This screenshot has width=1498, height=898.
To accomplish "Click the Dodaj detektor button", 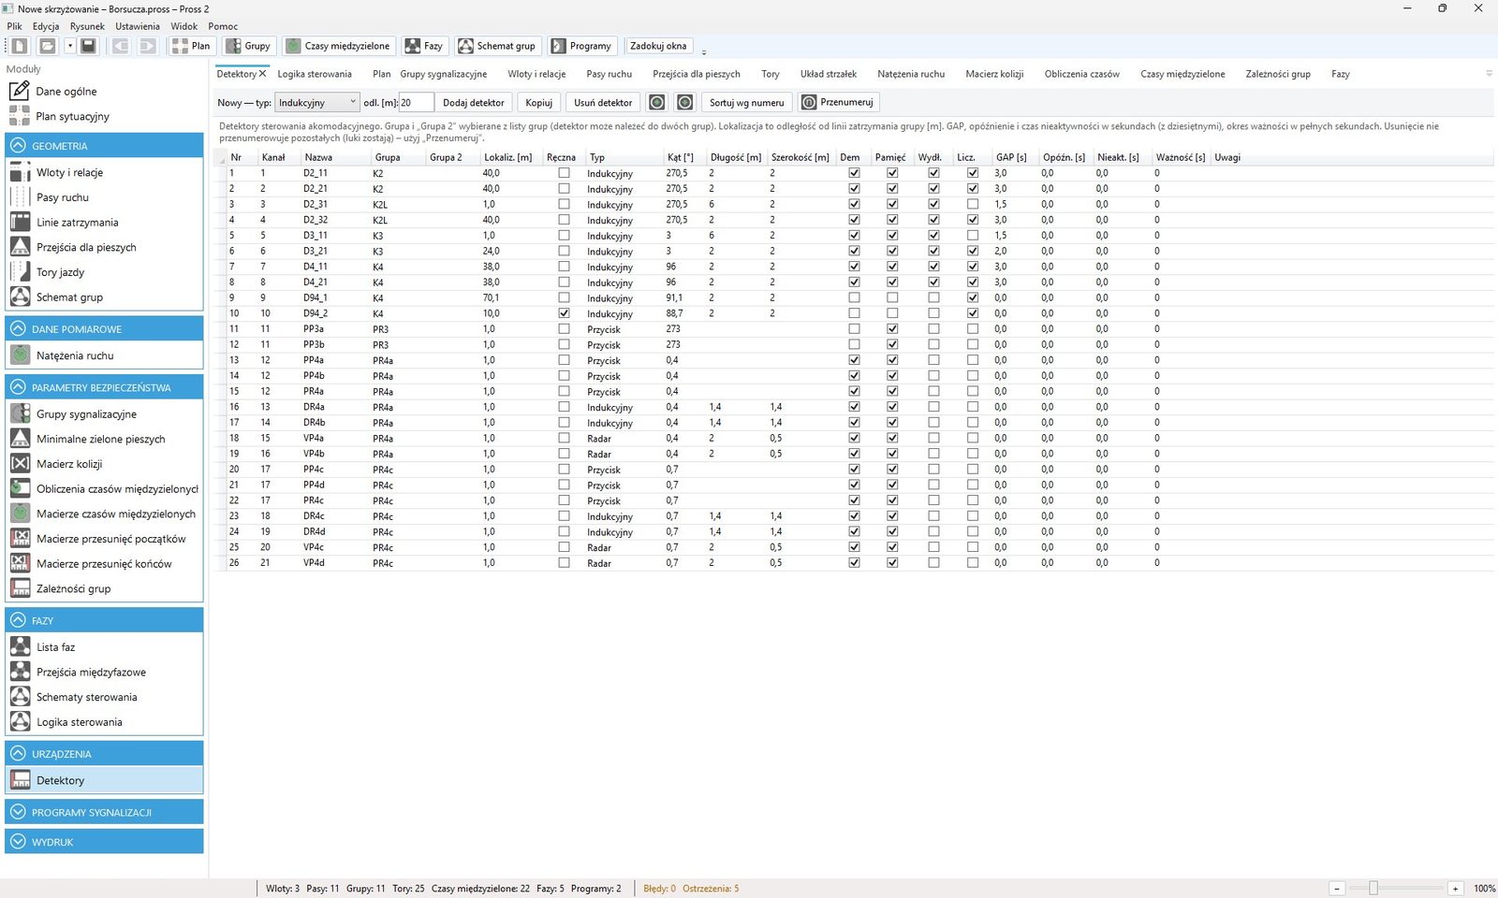I will point(474,102).
